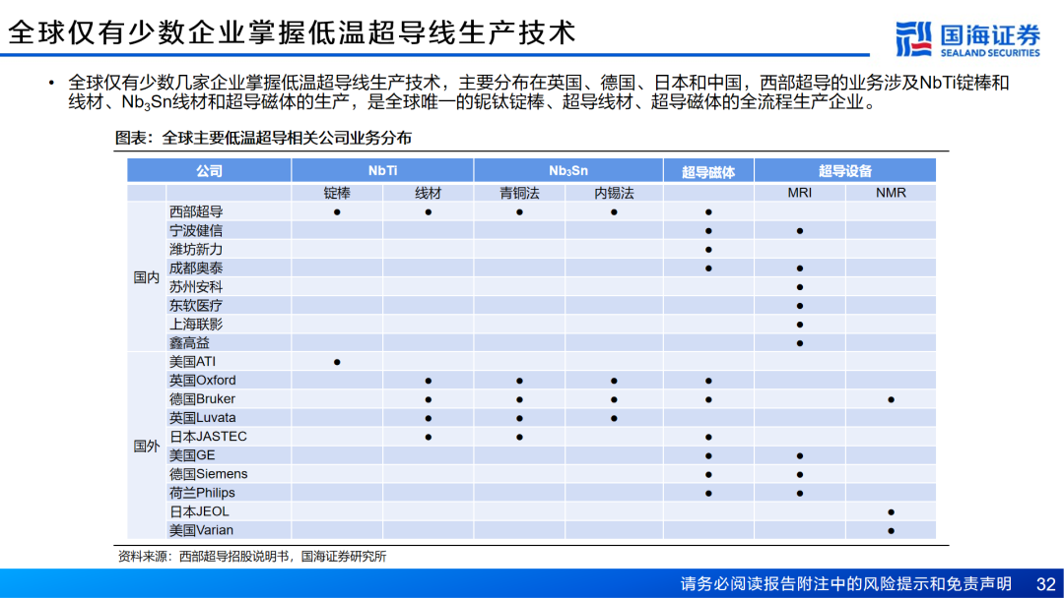This screenshot has height=598, width=1064.
Task: Click the 美国ATI row name
Action: pyautogui.click(x=193, y=362)
